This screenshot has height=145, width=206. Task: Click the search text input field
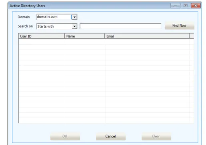[120, 26]
